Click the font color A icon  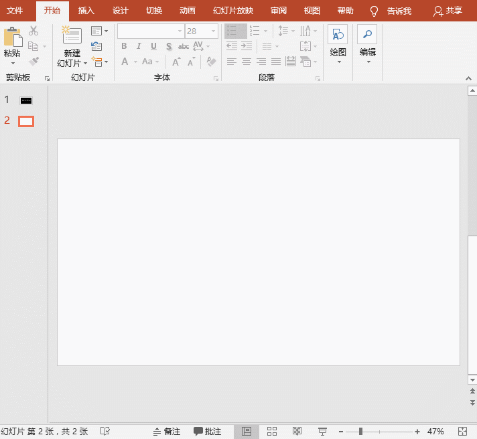coord(125,62)
